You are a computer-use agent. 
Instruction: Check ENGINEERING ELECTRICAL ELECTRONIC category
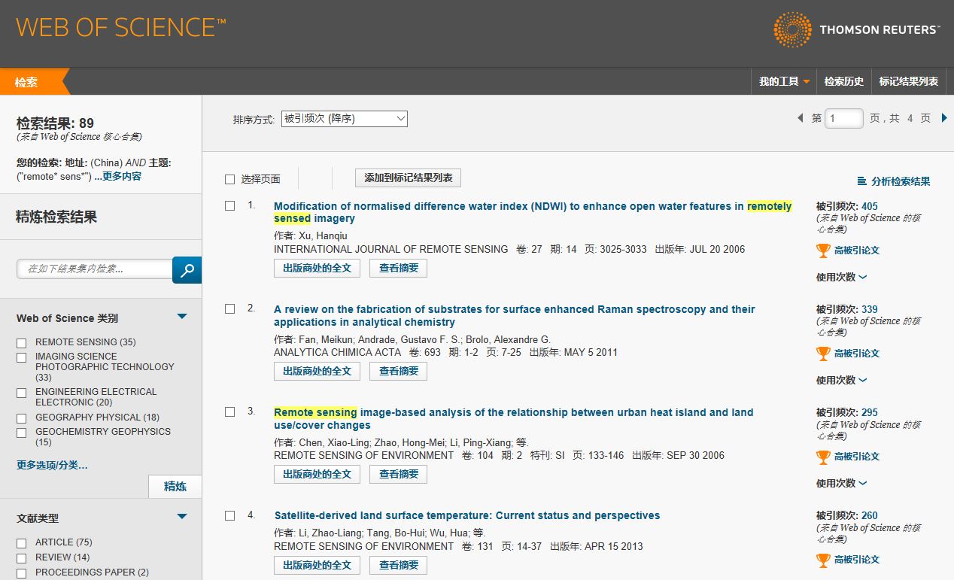[22, 393]
